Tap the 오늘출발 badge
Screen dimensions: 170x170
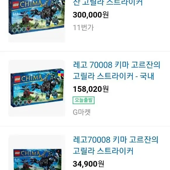(83, 100)
